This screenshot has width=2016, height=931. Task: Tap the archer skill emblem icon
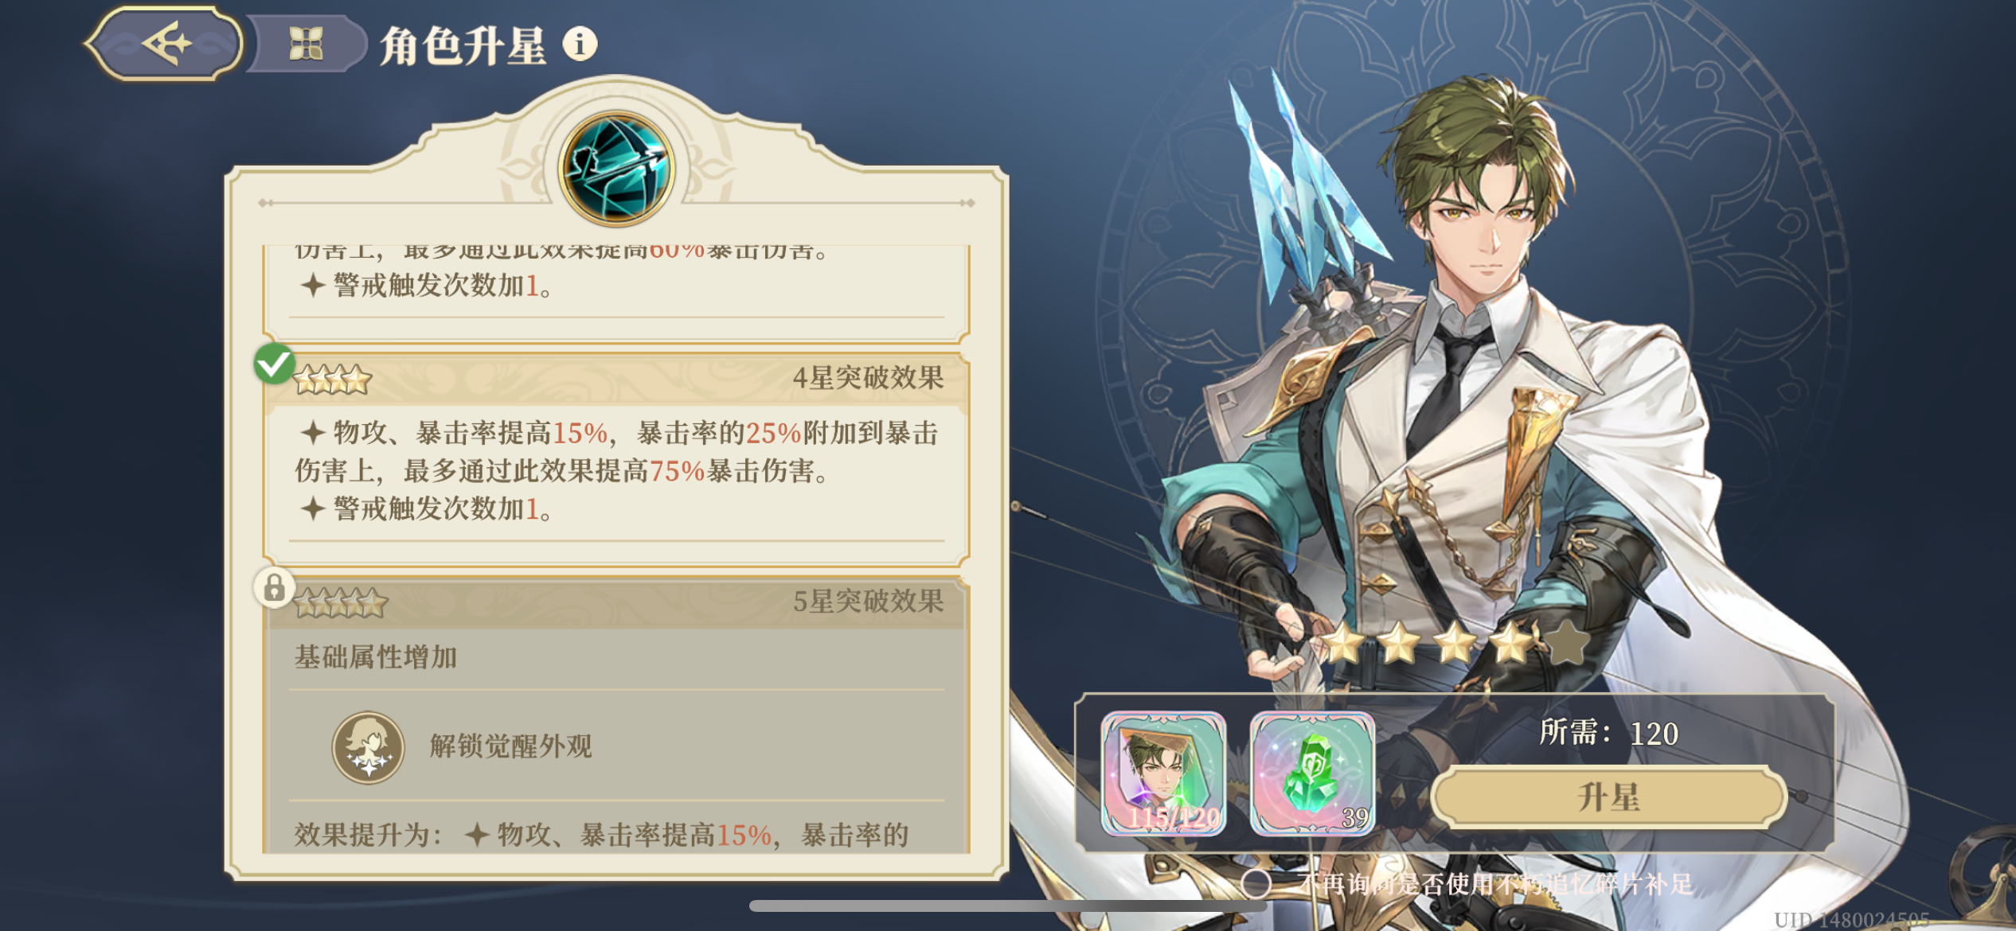(616, 169)
